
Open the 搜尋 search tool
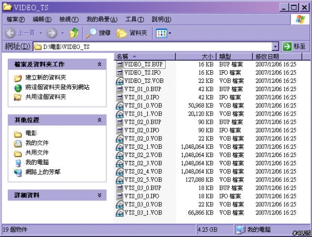click(98, 33)
